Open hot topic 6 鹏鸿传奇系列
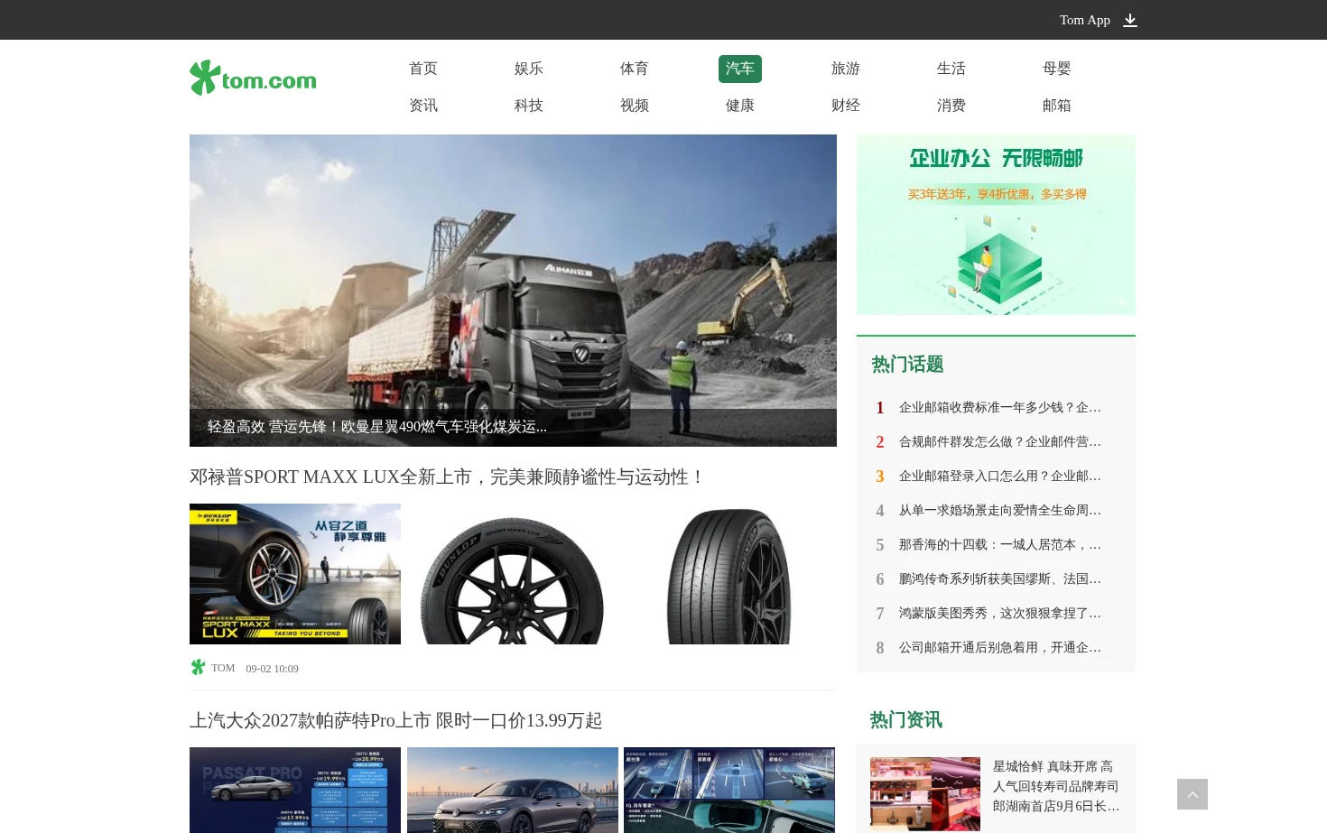 pyautogui.click(x=999, y=579)
